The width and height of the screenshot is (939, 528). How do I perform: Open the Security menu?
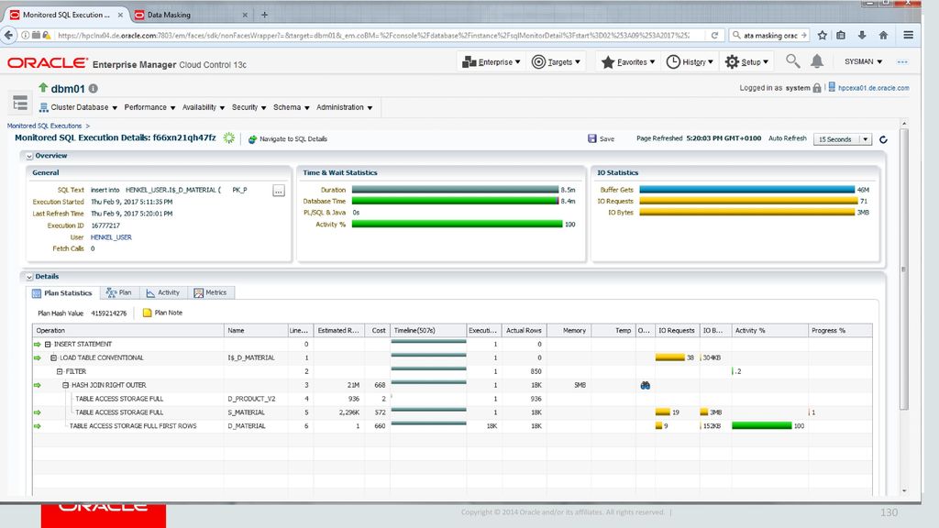(249, 108)
